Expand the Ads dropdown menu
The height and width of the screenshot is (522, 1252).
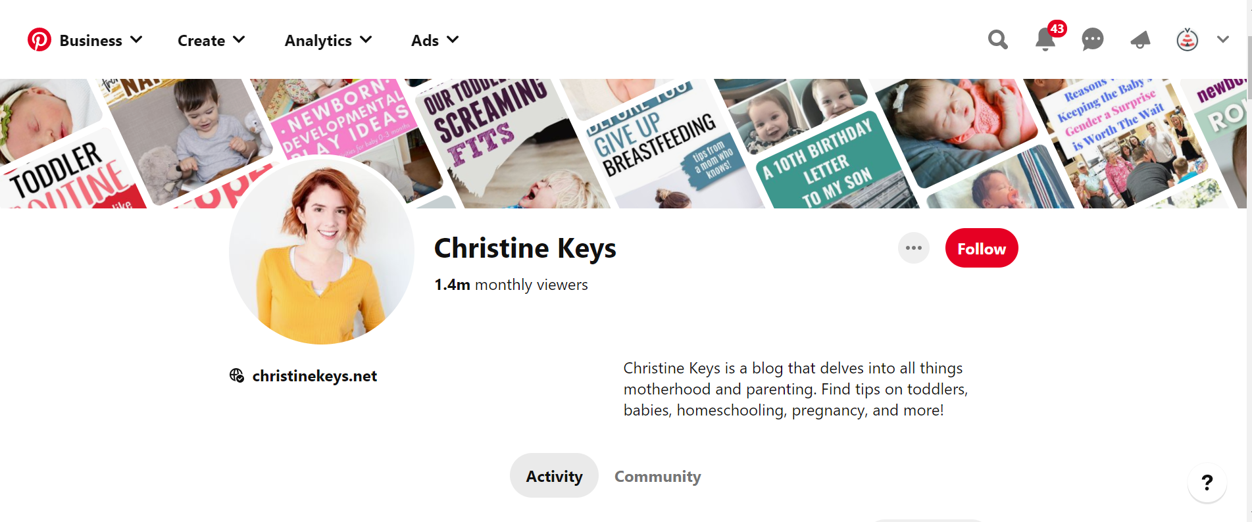pyautogui.click(x=435, y=41)
